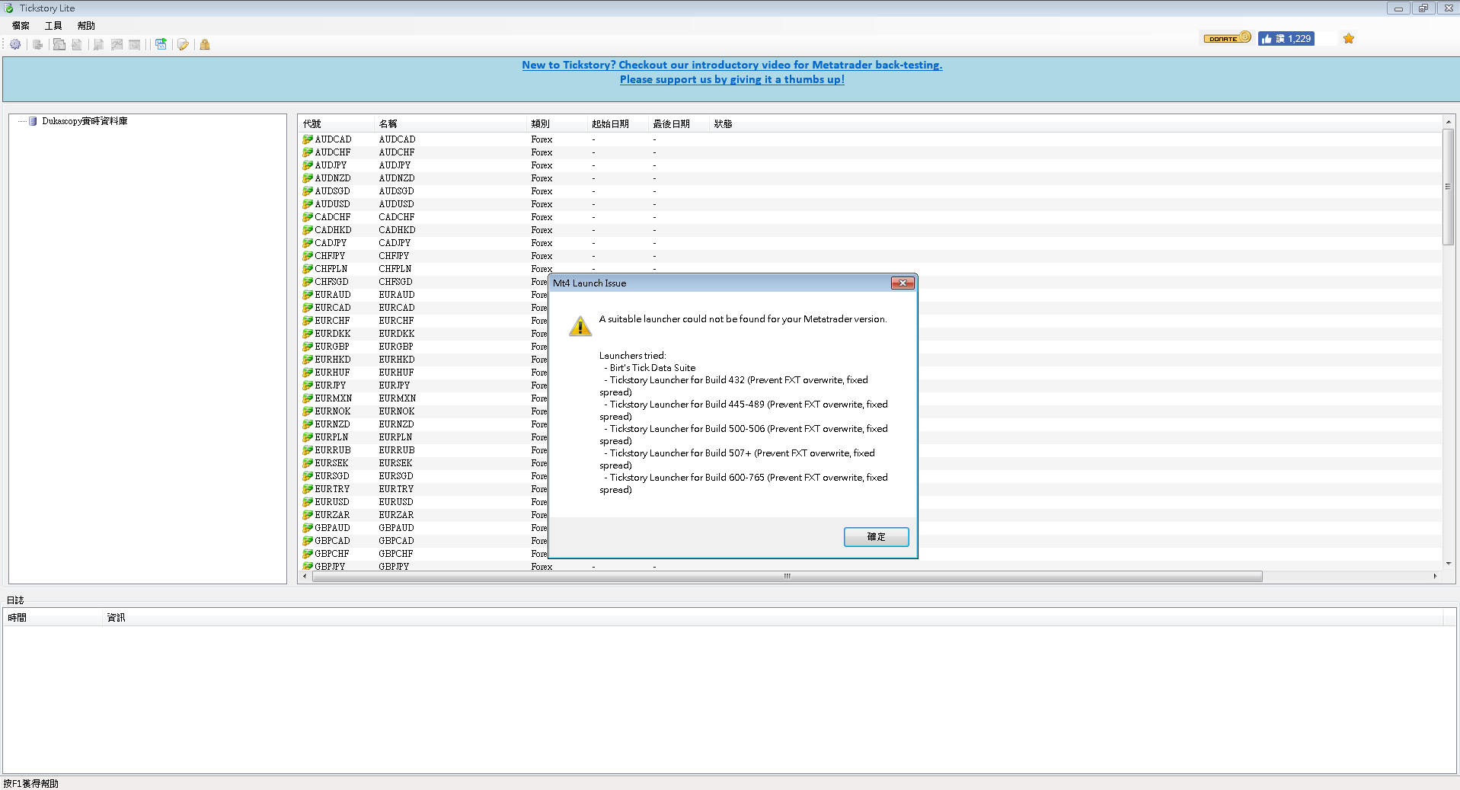
Task: Click the EURTRY code text
Action: (x=332, y=489)
